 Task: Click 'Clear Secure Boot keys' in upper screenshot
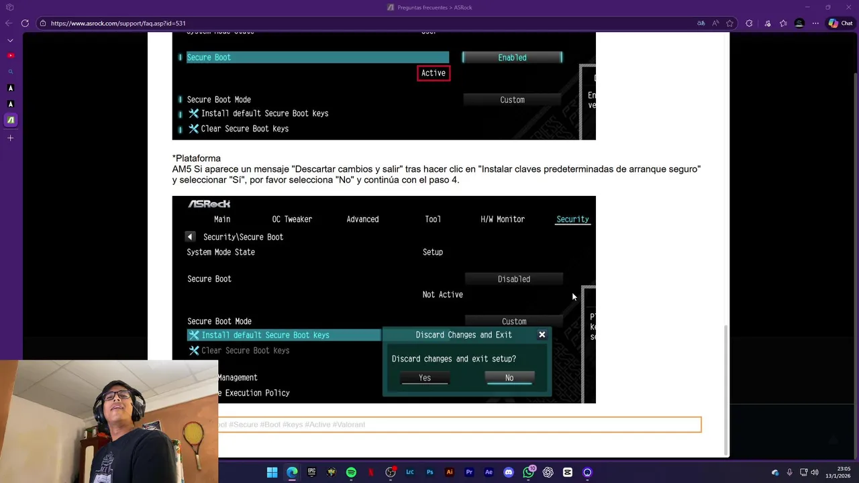coord(238,129)
